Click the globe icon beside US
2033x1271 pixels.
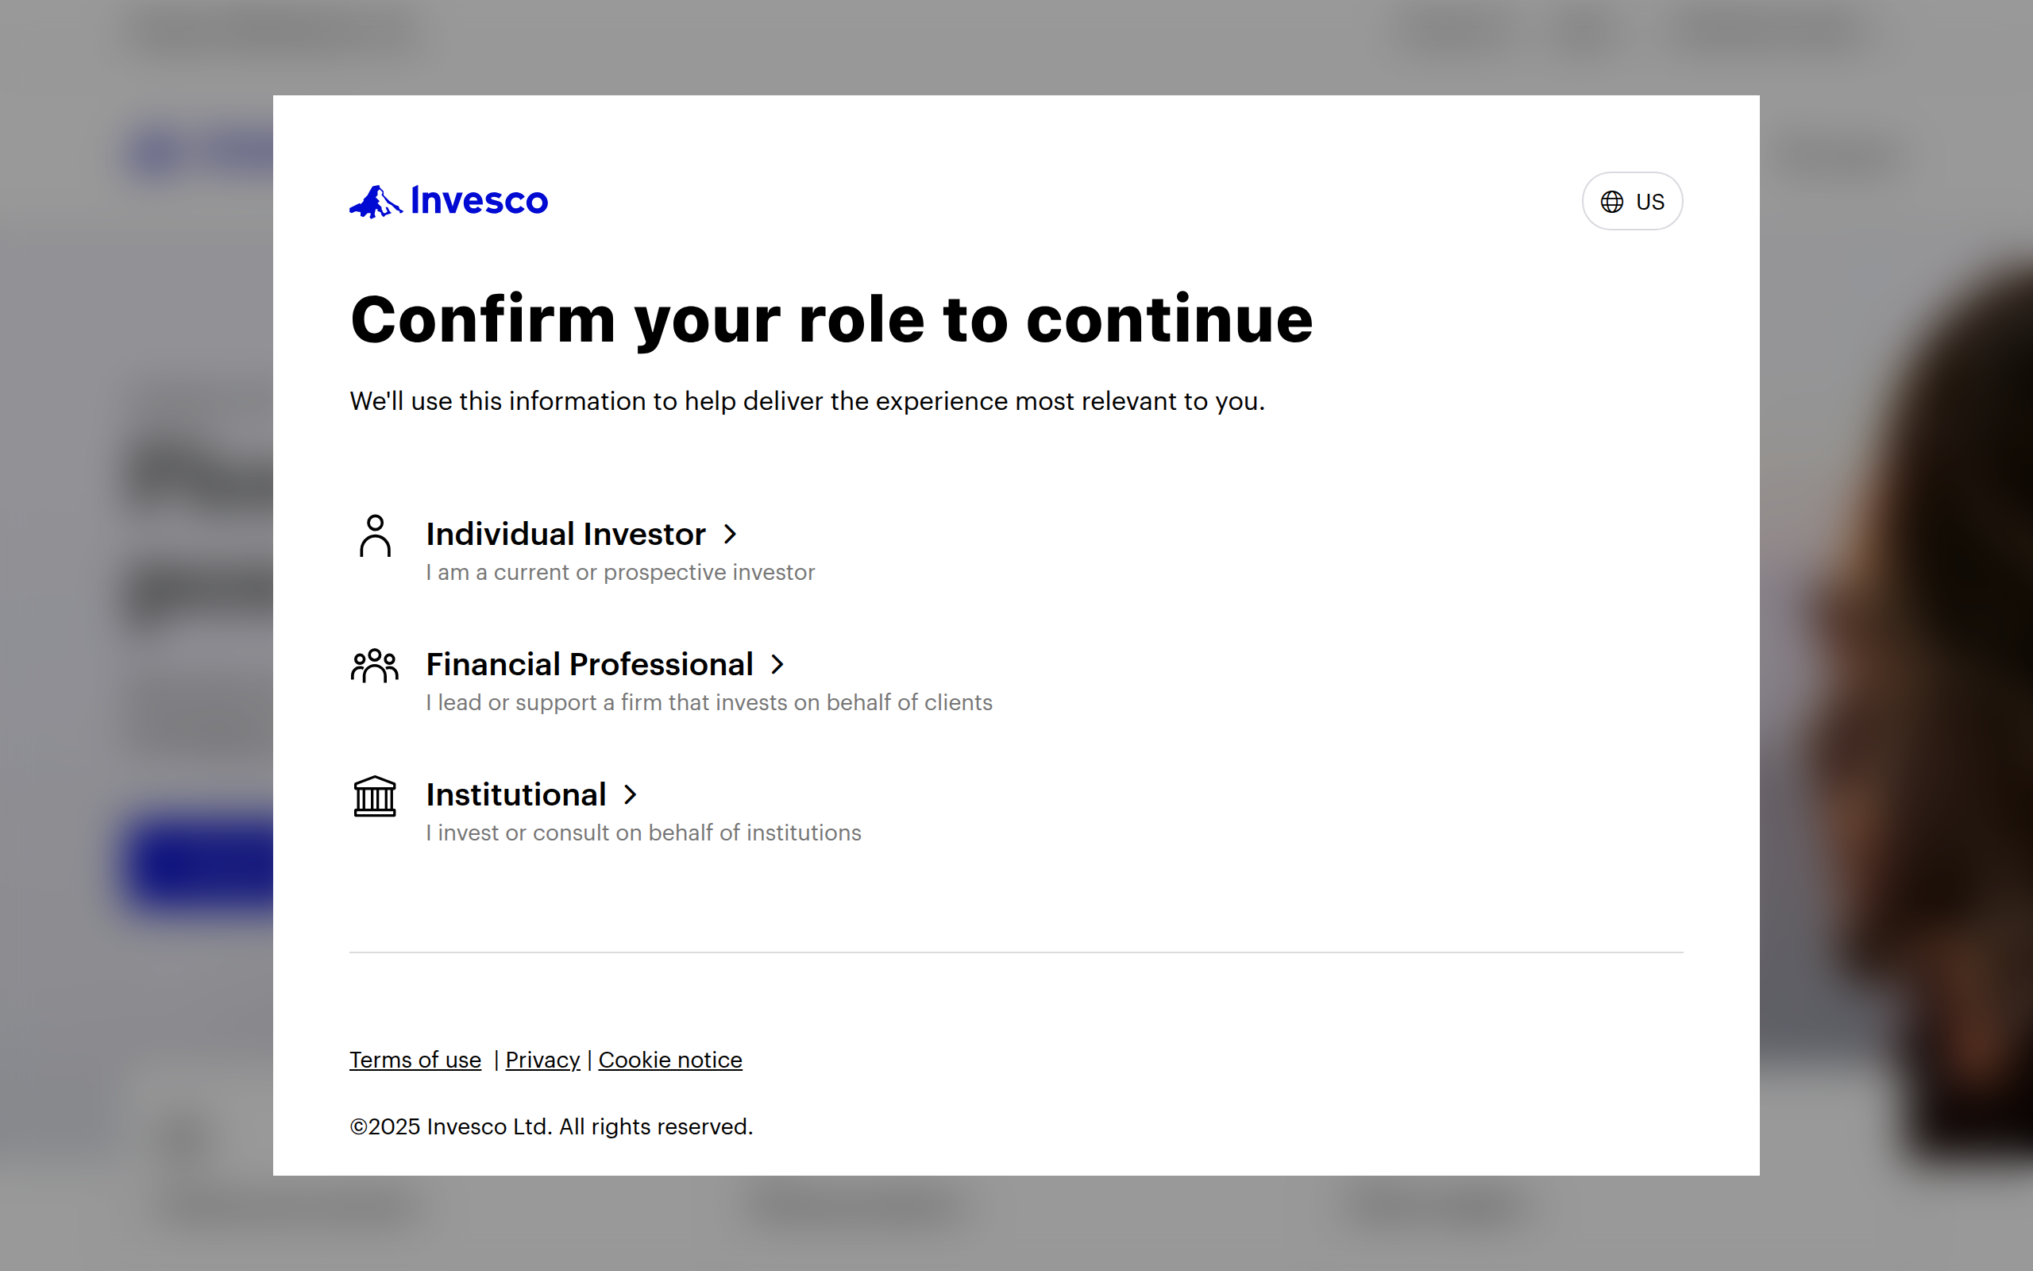tap(1611, 202)
